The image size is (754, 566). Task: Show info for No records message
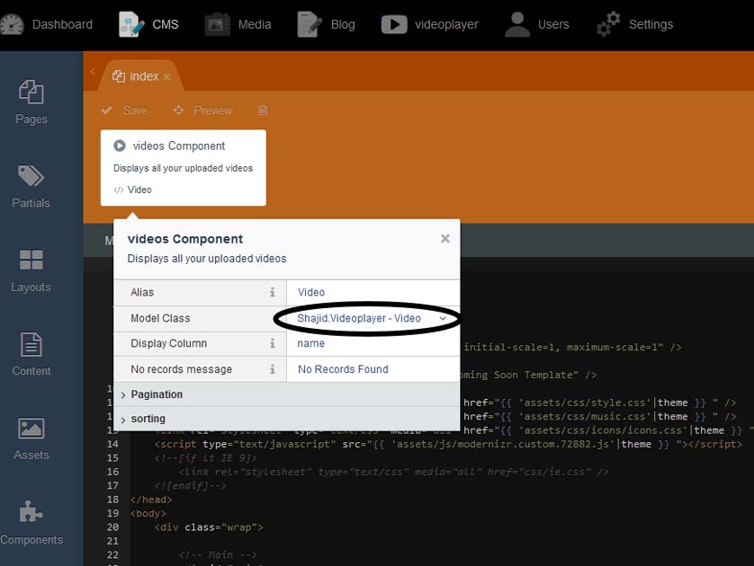coord(272,369)
